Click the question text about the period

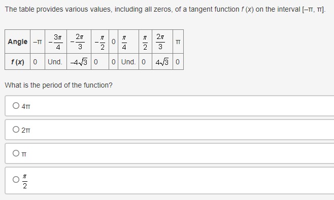pyautogui.click(x=58, y=85)
